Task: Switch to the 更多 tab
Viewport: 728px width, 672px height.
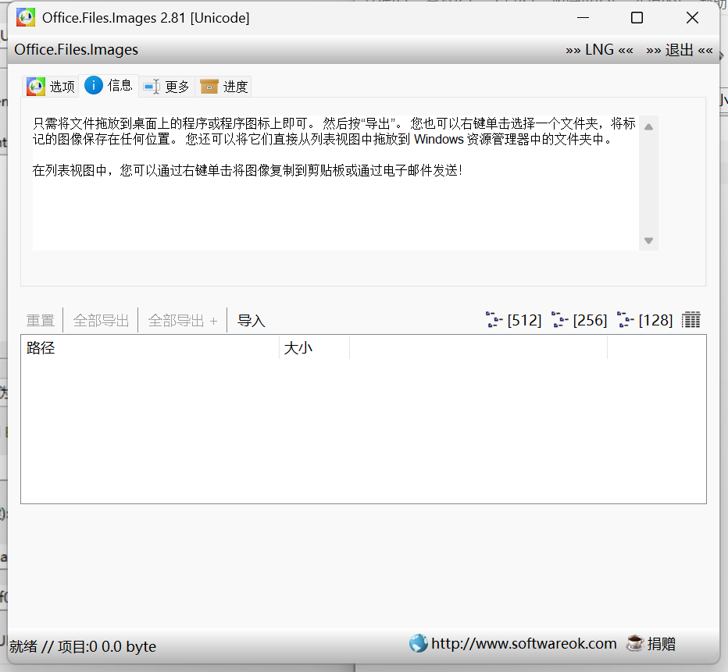Action: [166, 86]
